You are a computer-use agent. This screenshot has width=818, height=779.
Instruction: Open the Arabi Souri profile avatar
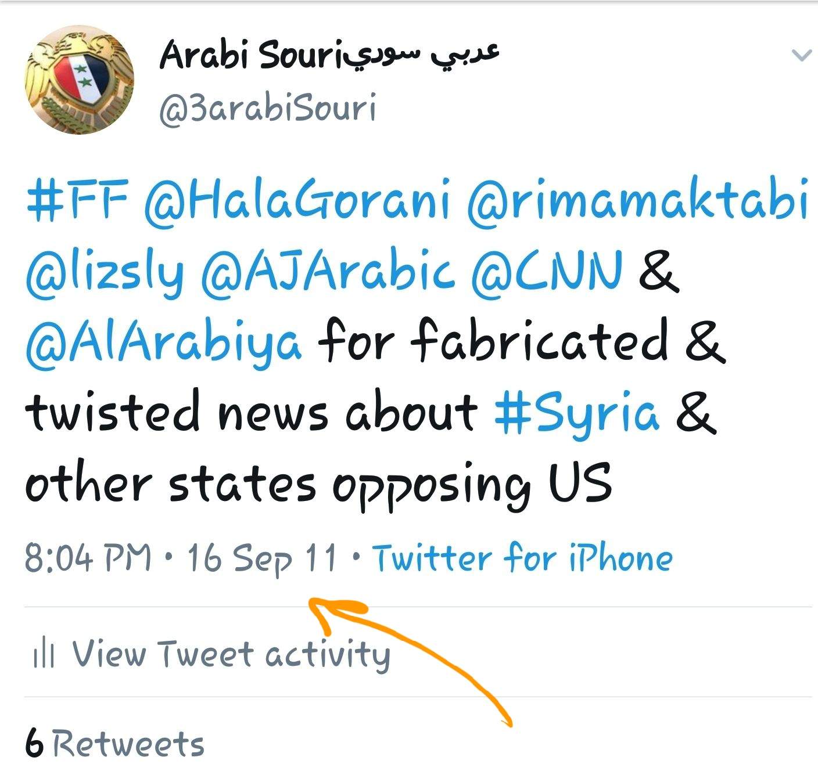[x=79, y=80]
